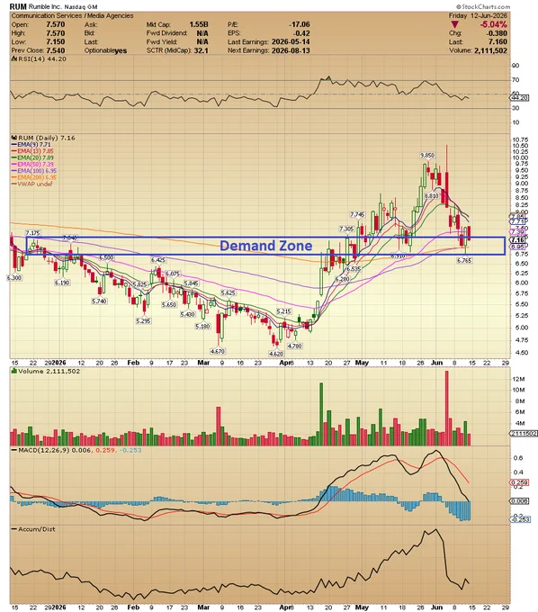
Task: Click the Prev Close value 7.540
Action: [56, 50]
